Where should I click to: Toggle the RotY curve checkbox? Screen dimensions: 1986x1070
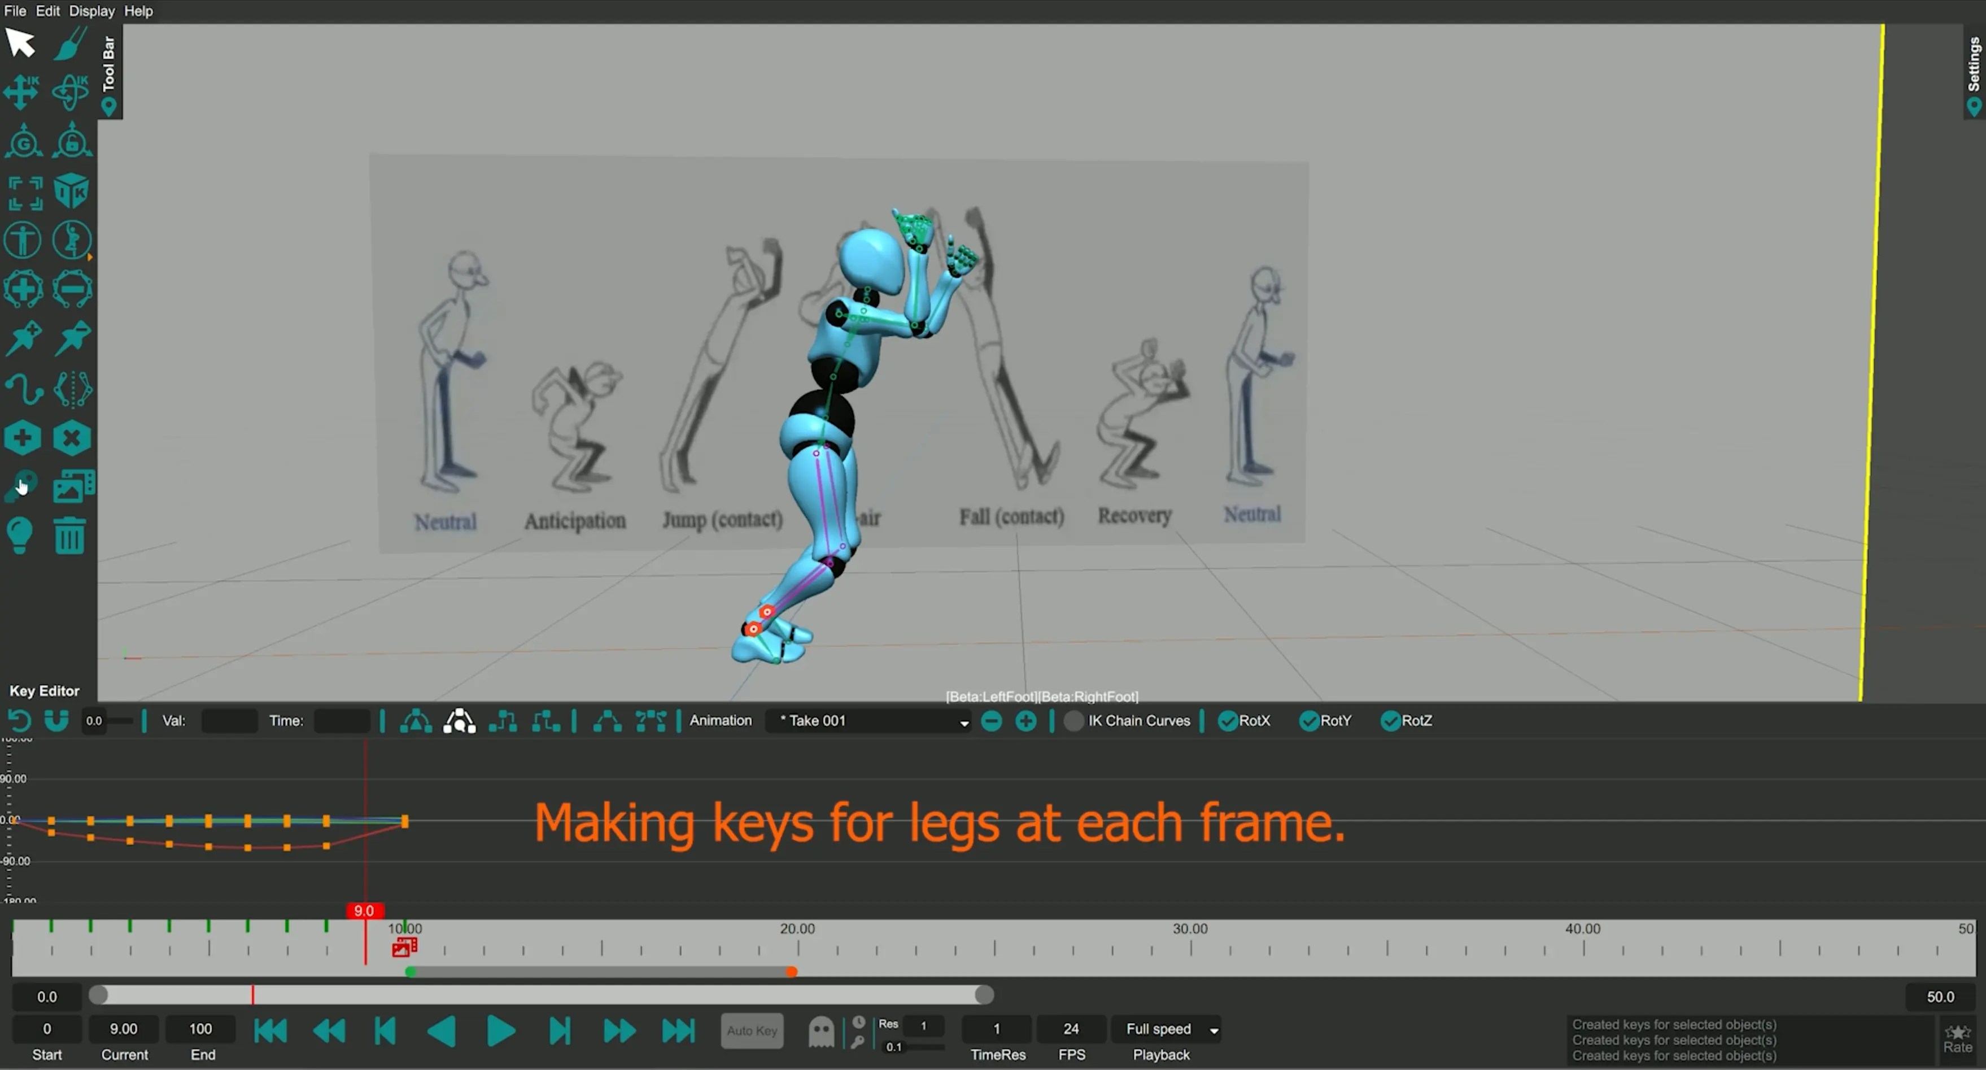[x=1309, y=721]
